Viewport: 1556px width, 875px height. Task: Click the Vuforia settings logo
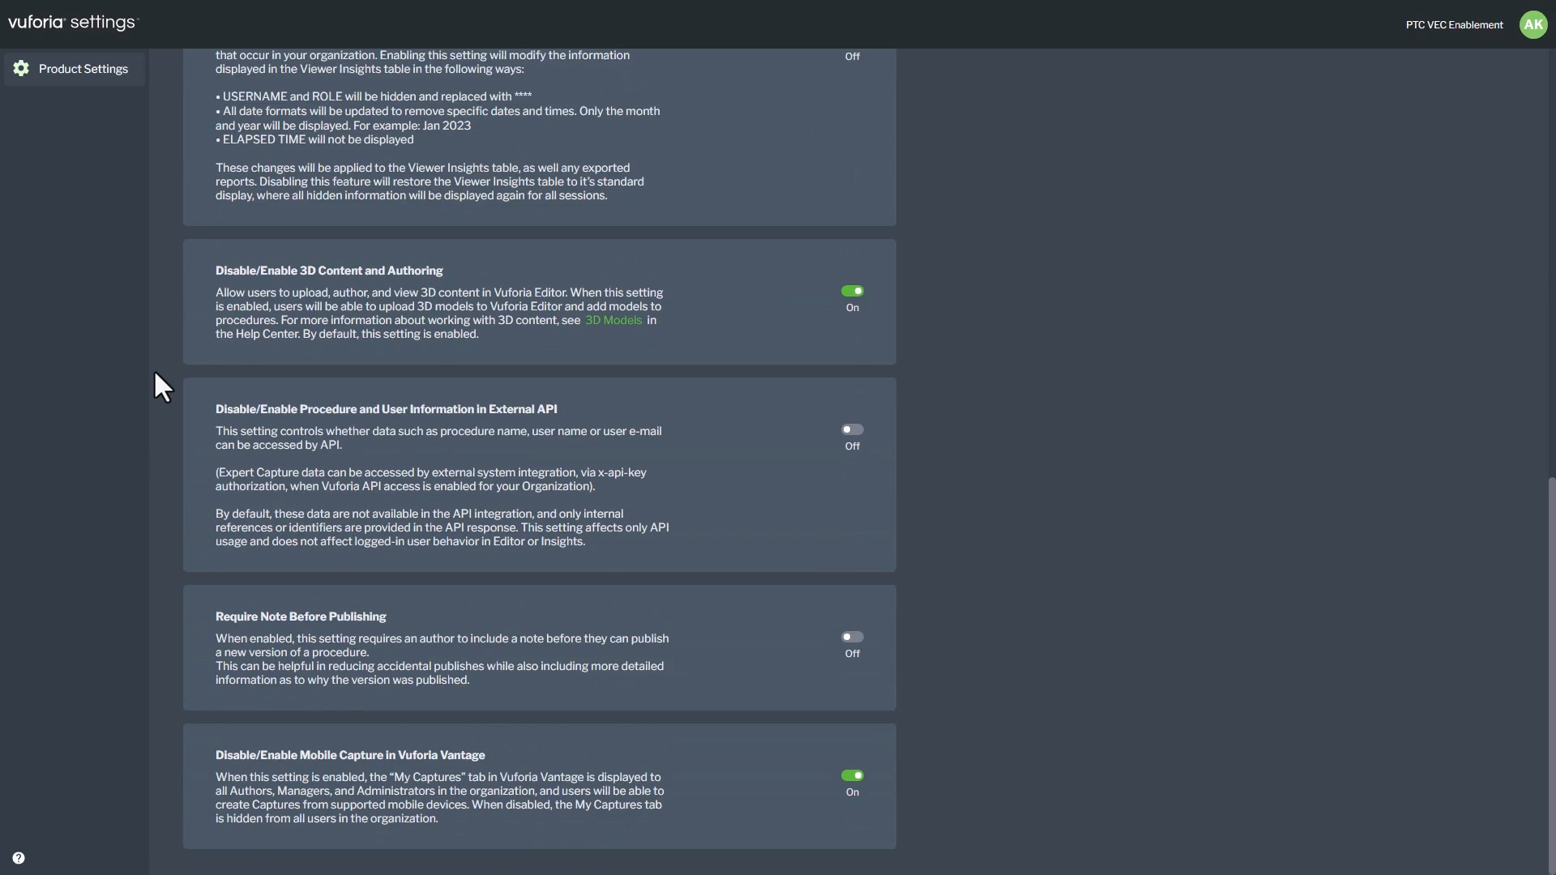73,23
